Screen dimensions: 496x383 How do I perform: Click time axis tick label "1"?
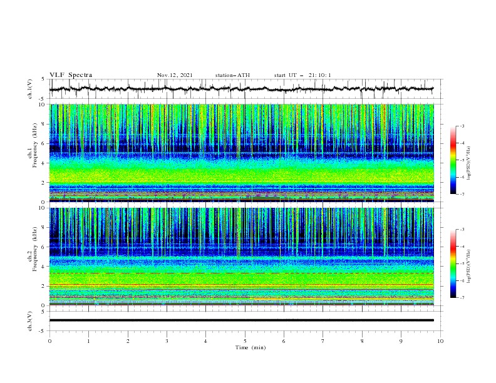click(x=88, y=341)
